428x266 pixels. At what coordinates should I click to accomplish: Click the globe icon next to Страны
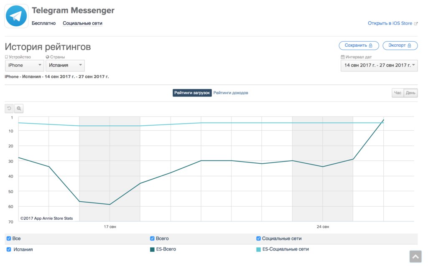(x=47, y=57)
